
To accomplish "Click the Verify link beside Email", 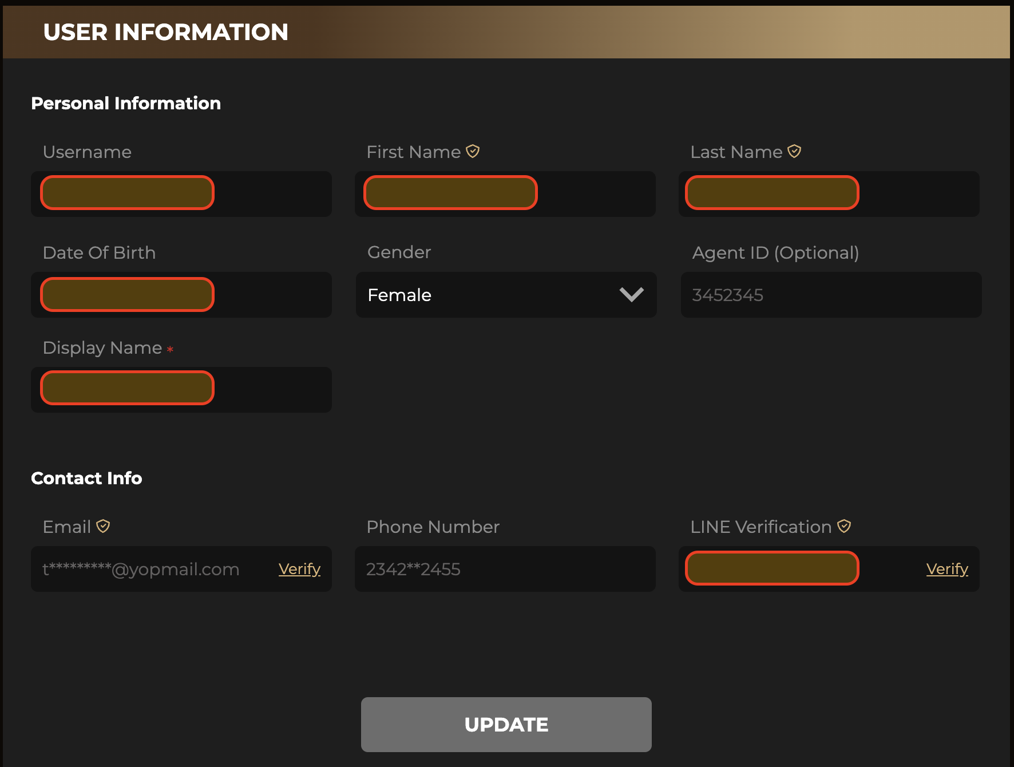I will [x=299, y=569].
